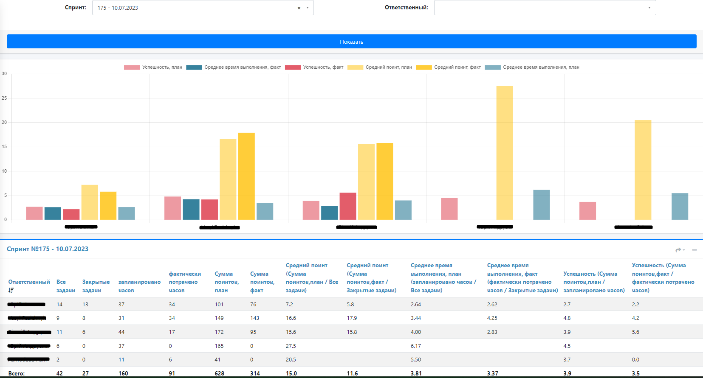Click the tallest yellow bar at 27.5
This screenshot has height=378, width=703.
(504, 153)
